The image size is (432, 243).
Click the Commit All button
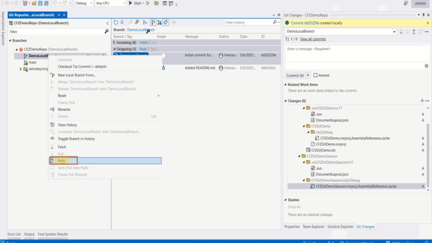[x=295, y=76]
